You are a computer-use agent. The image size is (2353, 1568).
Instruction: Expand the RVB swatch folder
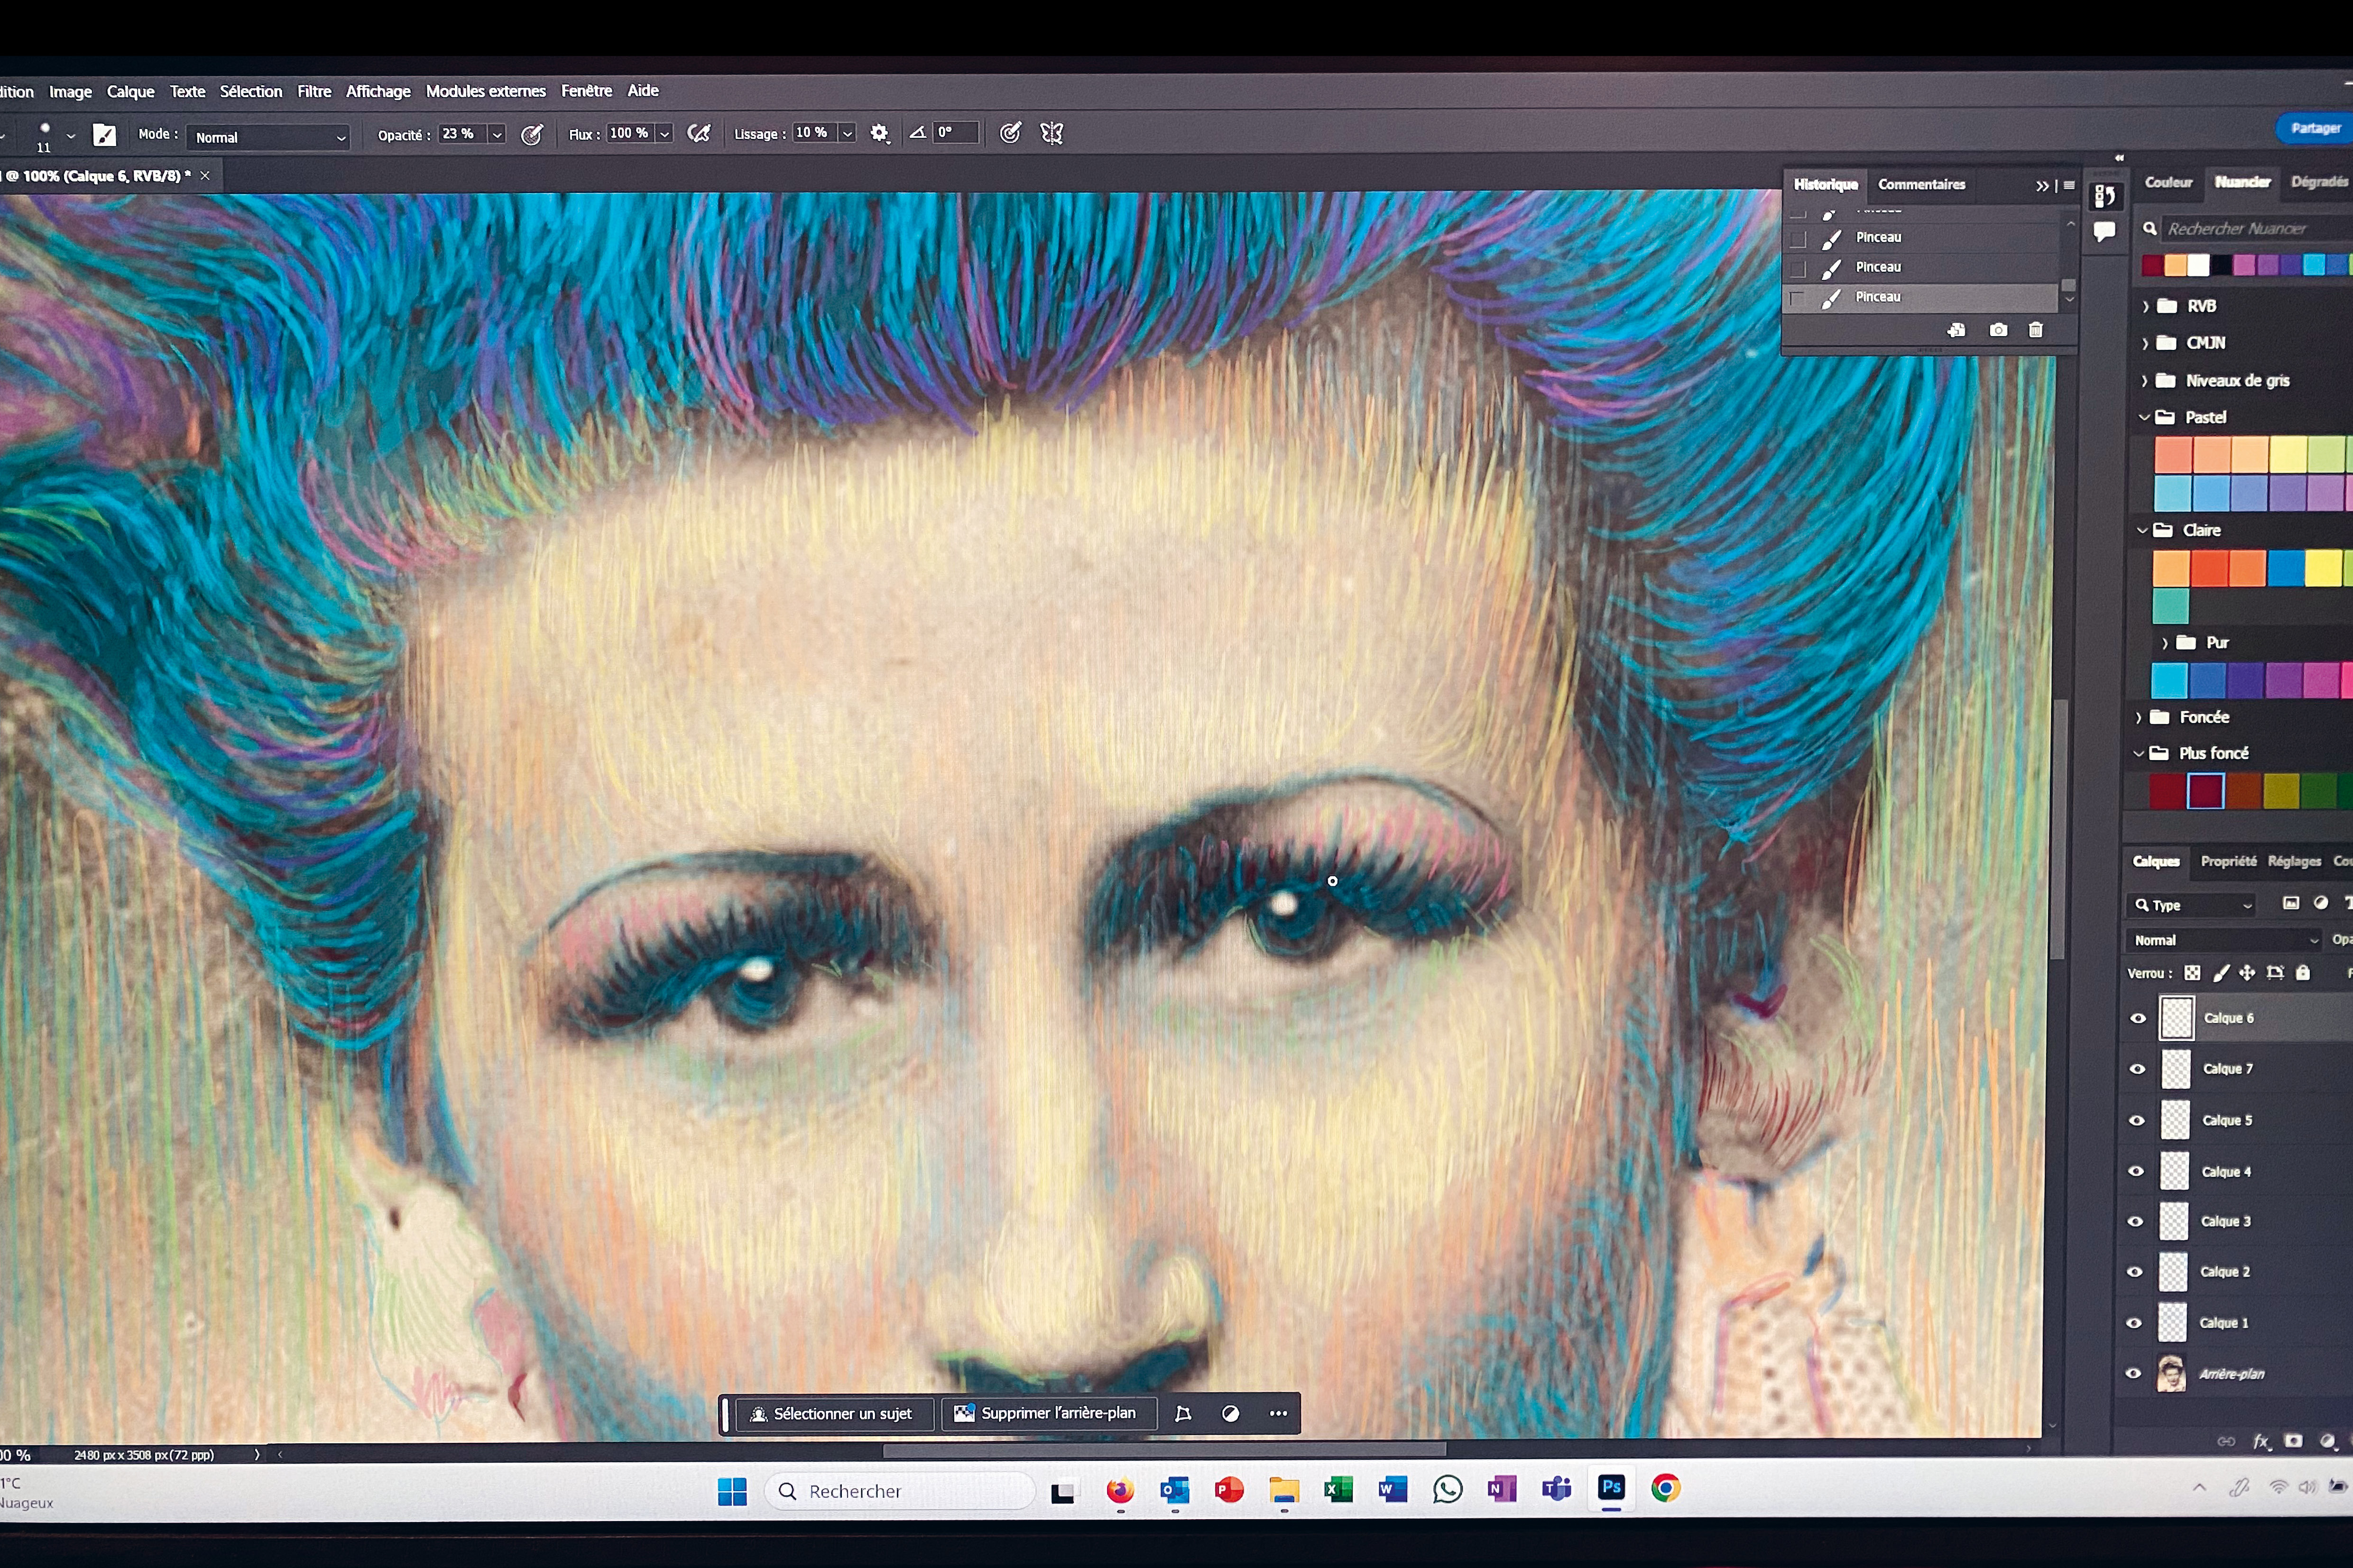(2145, 306)
